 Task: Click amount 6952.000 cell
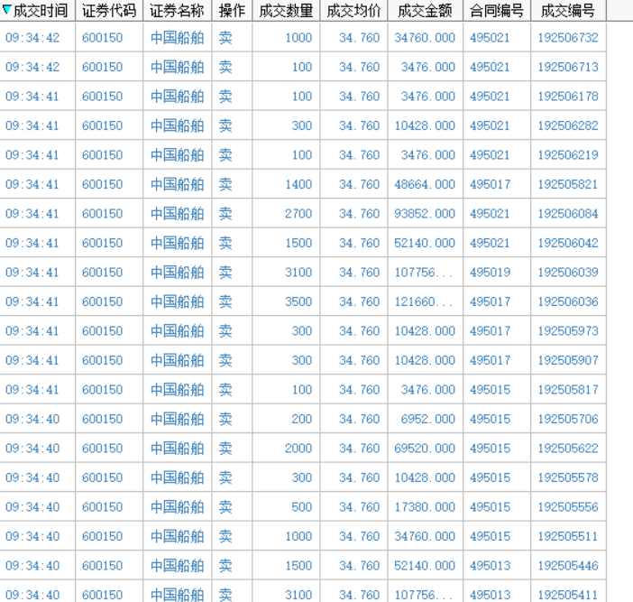(x=428, y=419)
